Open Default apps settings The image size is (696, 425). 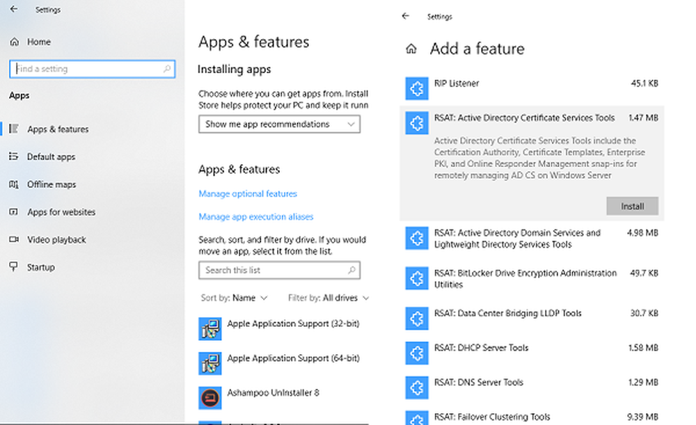[51, 157]
